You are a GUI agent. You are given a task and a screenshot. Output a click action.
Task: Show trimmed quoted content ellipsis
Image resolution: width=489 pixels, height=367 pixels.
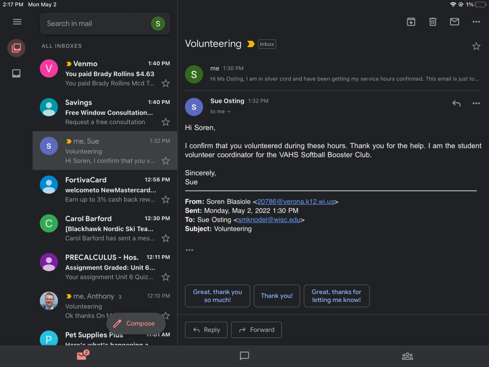[189, 250]
